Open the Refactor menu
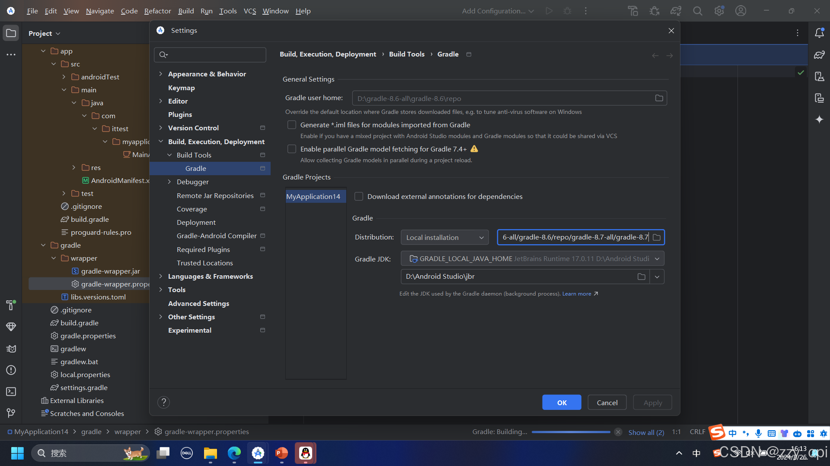Screen dimensions: 830x466 coord(157,11)
